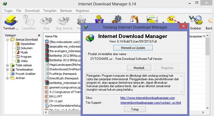Click the Start queue toolbar icon
This screenshot has height=116, width=214.
(x=152, y=20)
